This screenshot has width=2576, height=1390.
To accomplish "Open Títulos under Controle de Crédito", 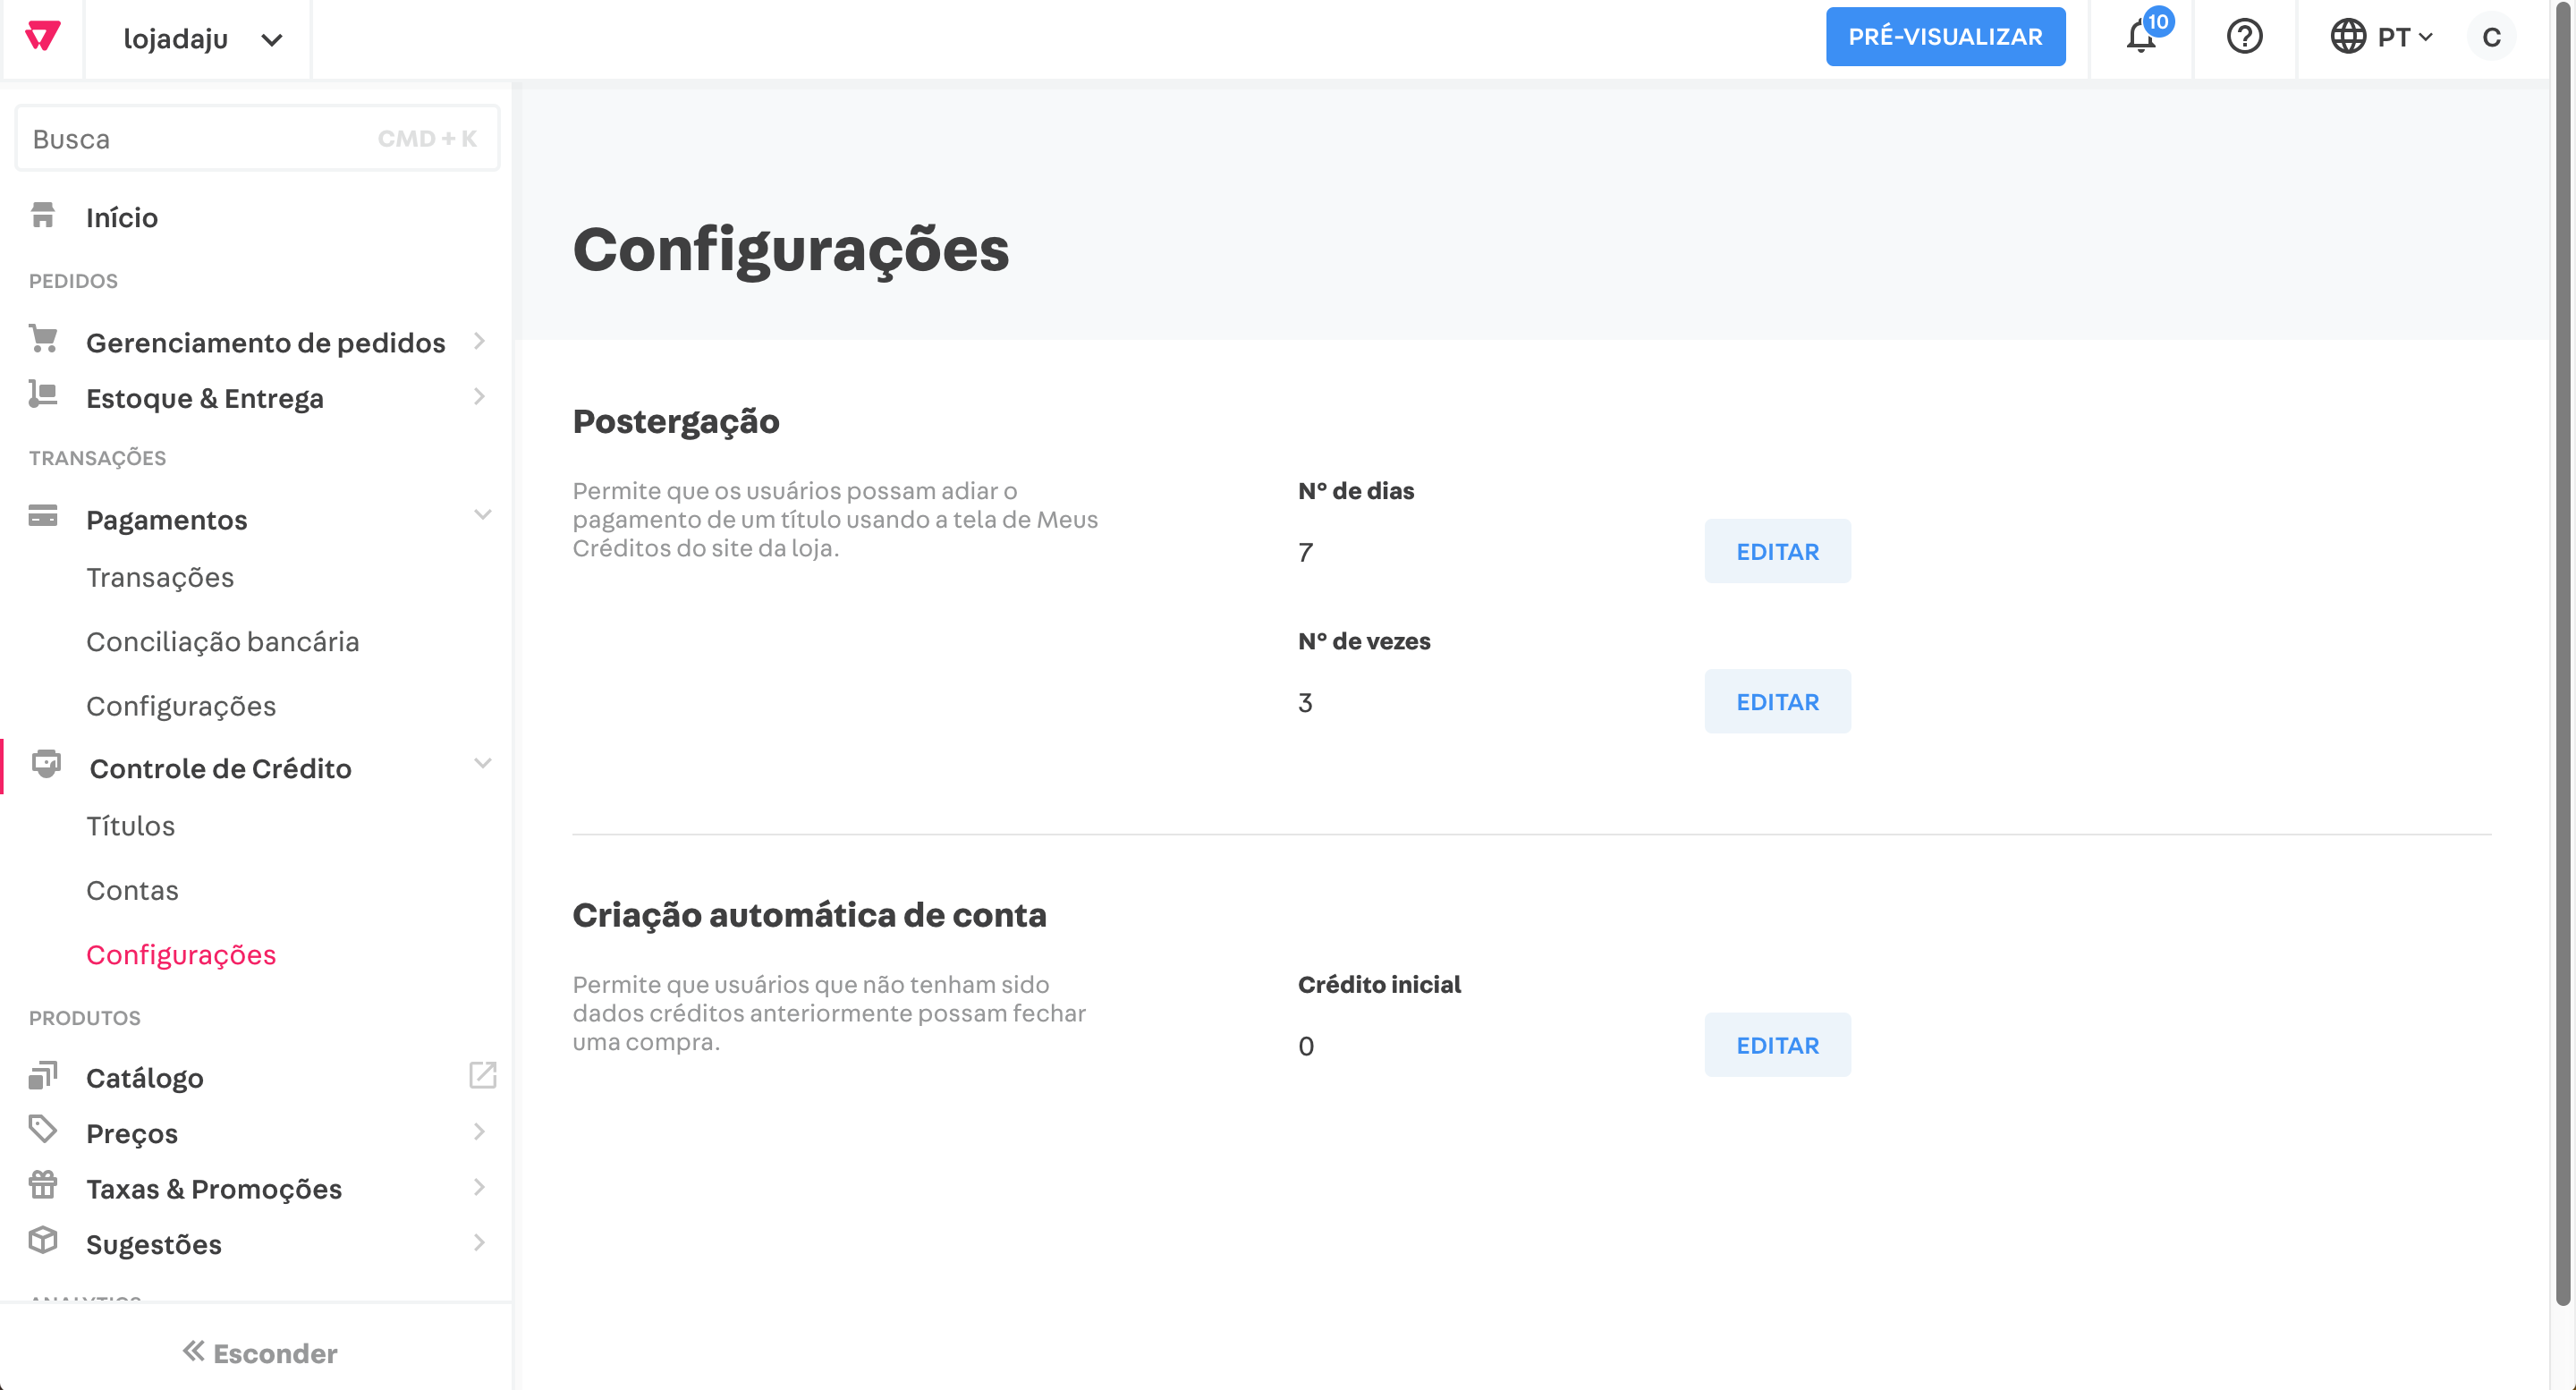I will (x=130, y=826).
